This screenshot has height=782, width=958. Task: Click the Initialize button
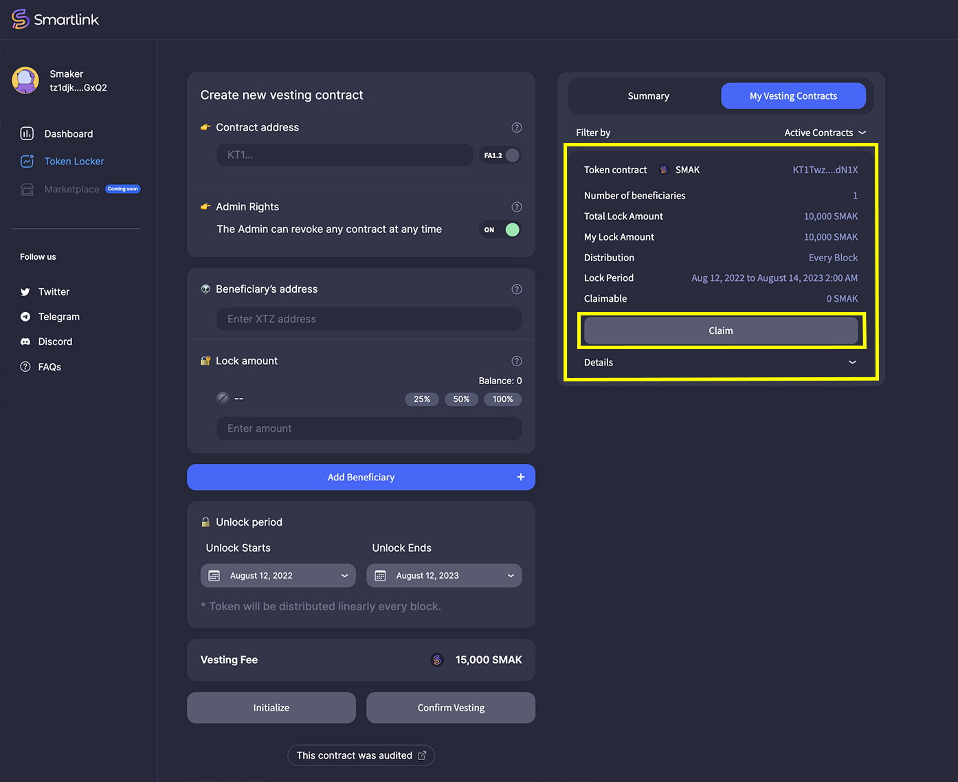[x=271, y=708]
